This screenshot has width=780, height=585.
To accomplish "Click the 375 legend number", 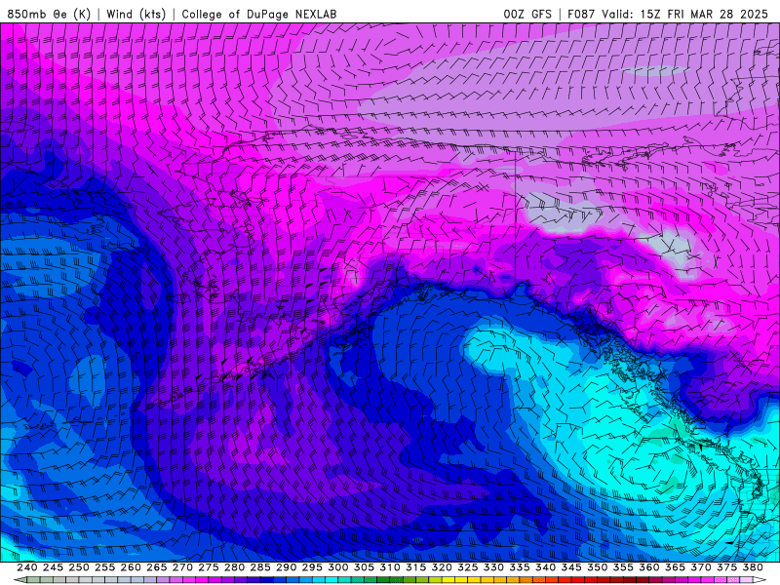I will pos(726,567).
